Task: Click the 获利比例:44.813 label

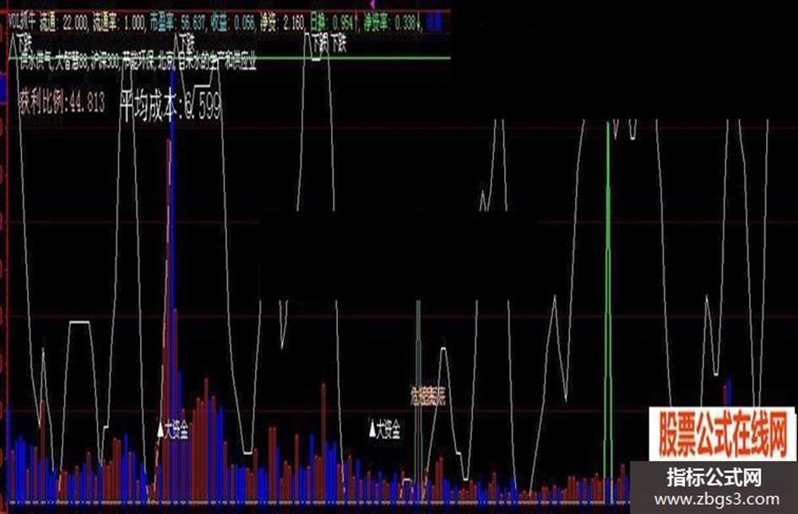Action: coord(62,103)
